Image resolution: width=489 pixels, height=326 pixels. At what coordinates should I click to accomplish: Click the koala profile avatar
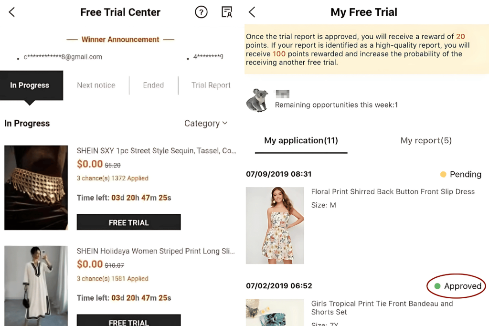click(x=257, y=98)
